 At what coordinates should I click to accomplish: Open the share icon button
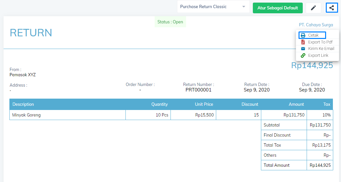pyautogui.click(x=332, y=8)
